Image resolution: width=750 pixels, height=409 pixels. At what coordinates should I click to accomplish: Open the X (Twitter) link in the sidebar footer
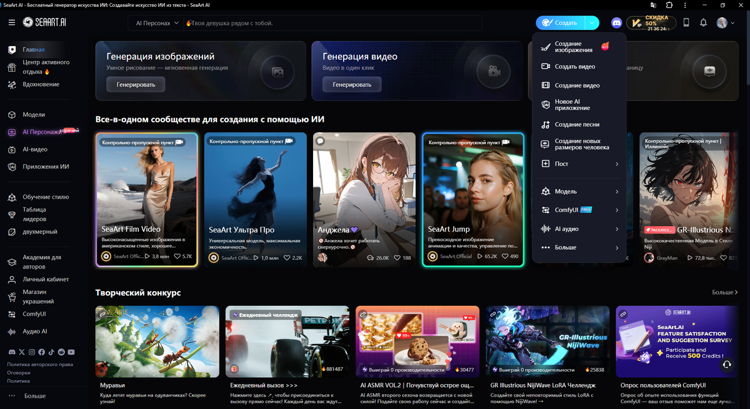[x=21, y=352]
